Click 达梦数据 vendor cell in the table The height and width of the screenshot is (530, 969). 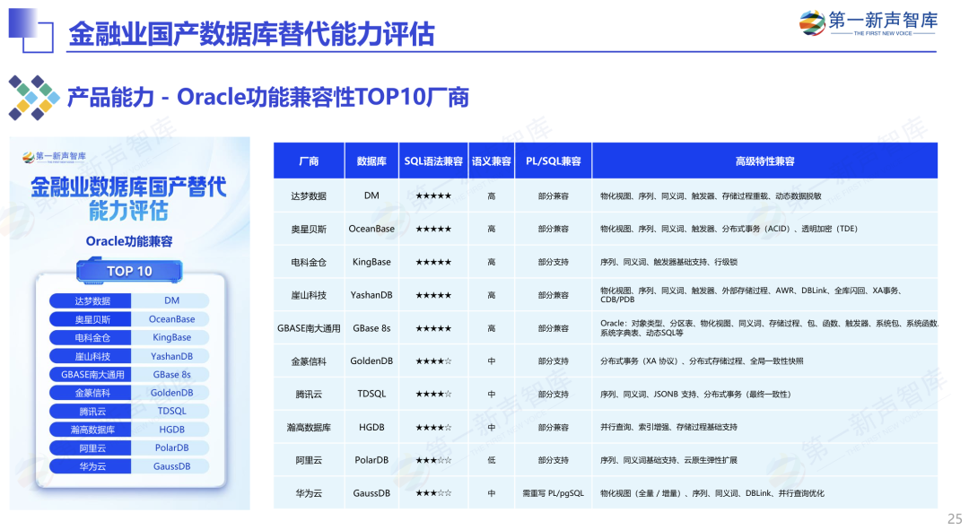click(309, 195)
